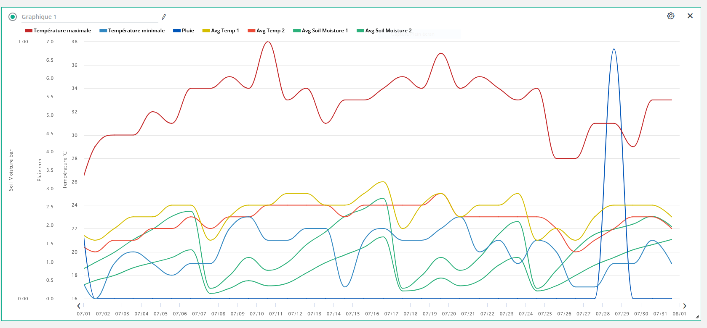Click the orange-red Avg Temp 2 legend swatch
Viewport: 707px width, 328px height.
251,31
